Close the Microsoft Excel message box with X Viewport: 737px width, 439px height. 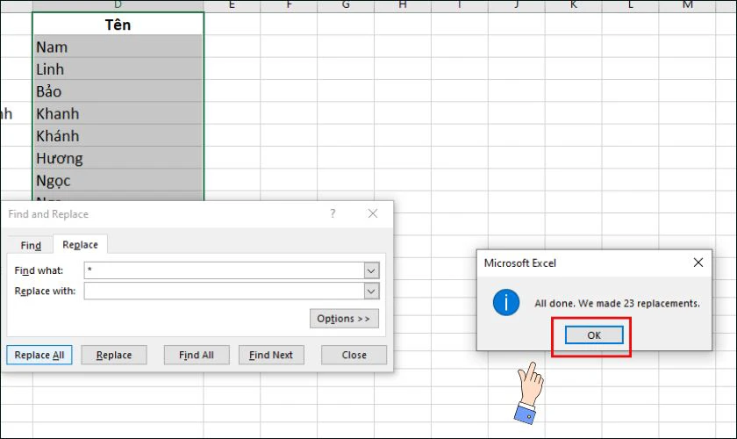[x=698, y=263]
